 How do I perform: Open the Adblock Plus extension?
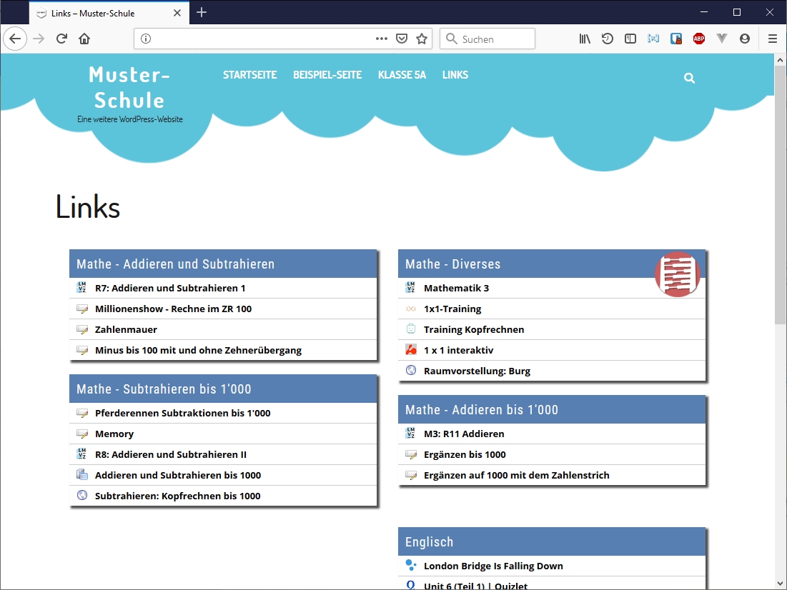[x=698, y=39]
